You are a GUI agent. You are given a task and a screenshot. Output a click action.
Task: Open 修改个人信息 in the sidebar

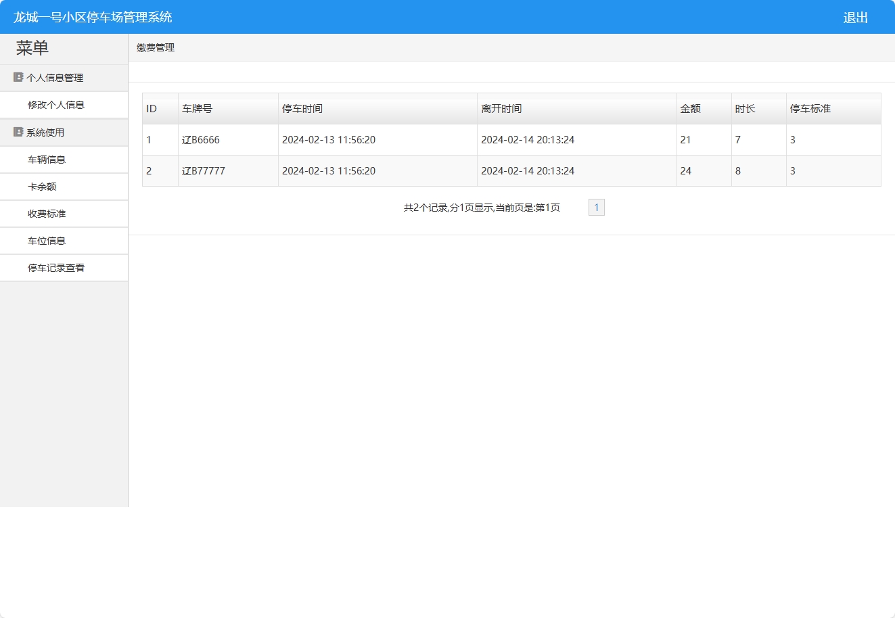[56, 105]
